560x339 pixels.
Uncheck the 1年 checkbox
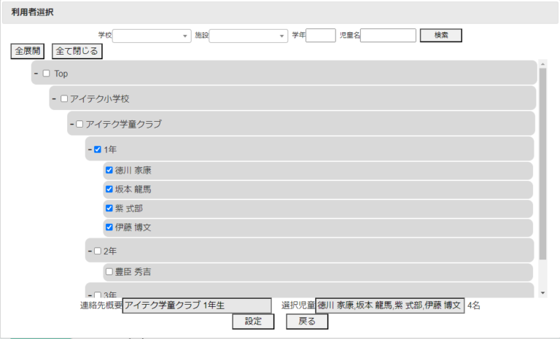click(98, 149)
